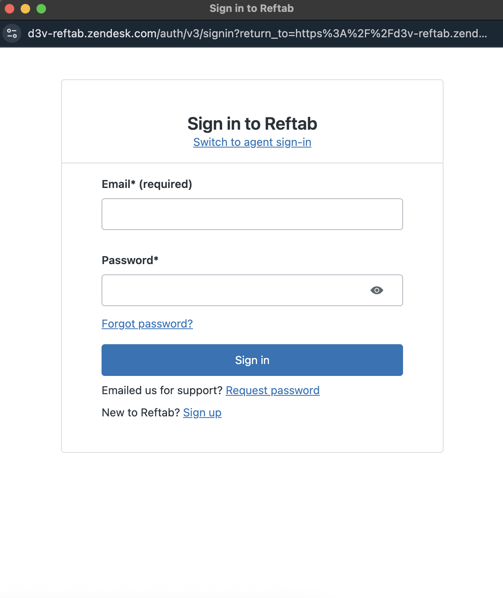Screen dimensions: 503x598
Task: Close the window with the red button
Action: [x=10, y=8]
